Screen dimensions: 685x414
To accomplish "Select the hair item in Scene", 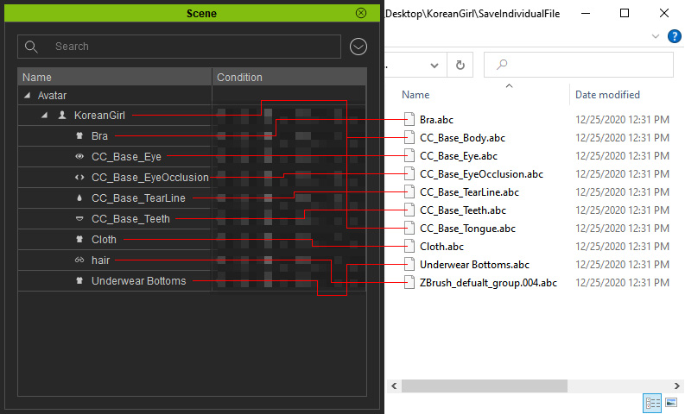I will (x=100, y=260).
